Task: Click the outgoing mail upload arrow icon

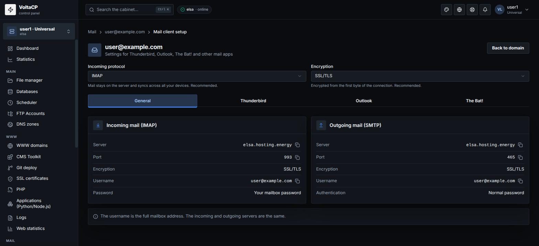Action: coord(321,125)
